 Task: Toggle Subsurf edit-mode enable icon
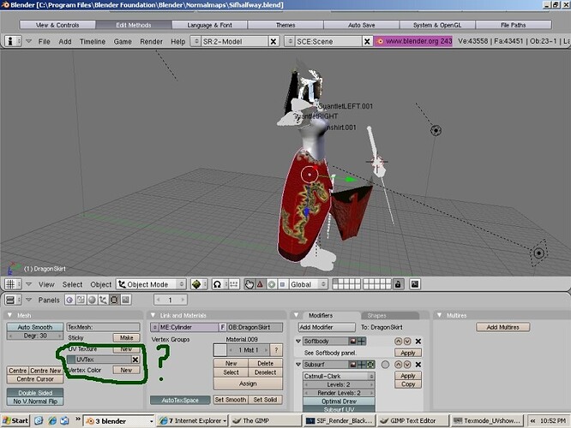[x=370, y=365]
